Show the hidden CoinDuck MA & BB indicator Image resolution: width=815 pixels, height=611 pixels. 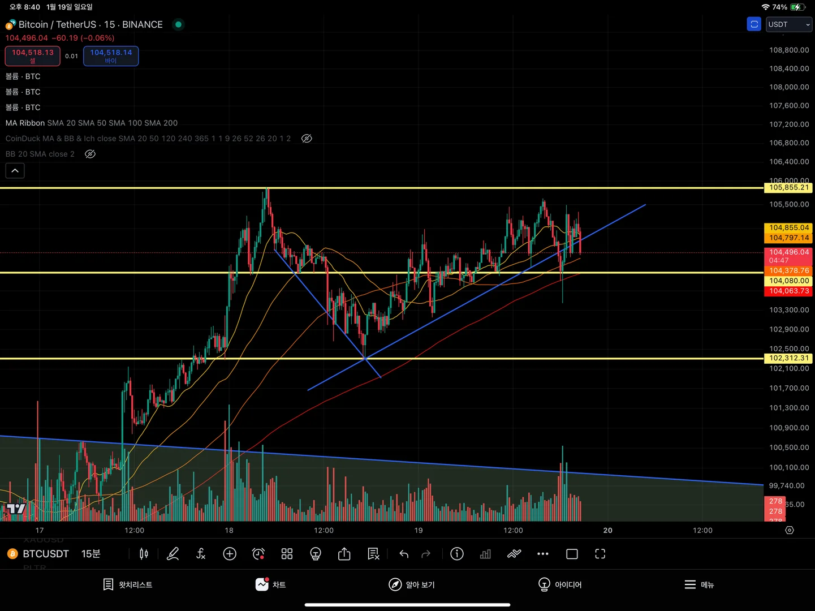pyautogui.click(x=307, y=139)
